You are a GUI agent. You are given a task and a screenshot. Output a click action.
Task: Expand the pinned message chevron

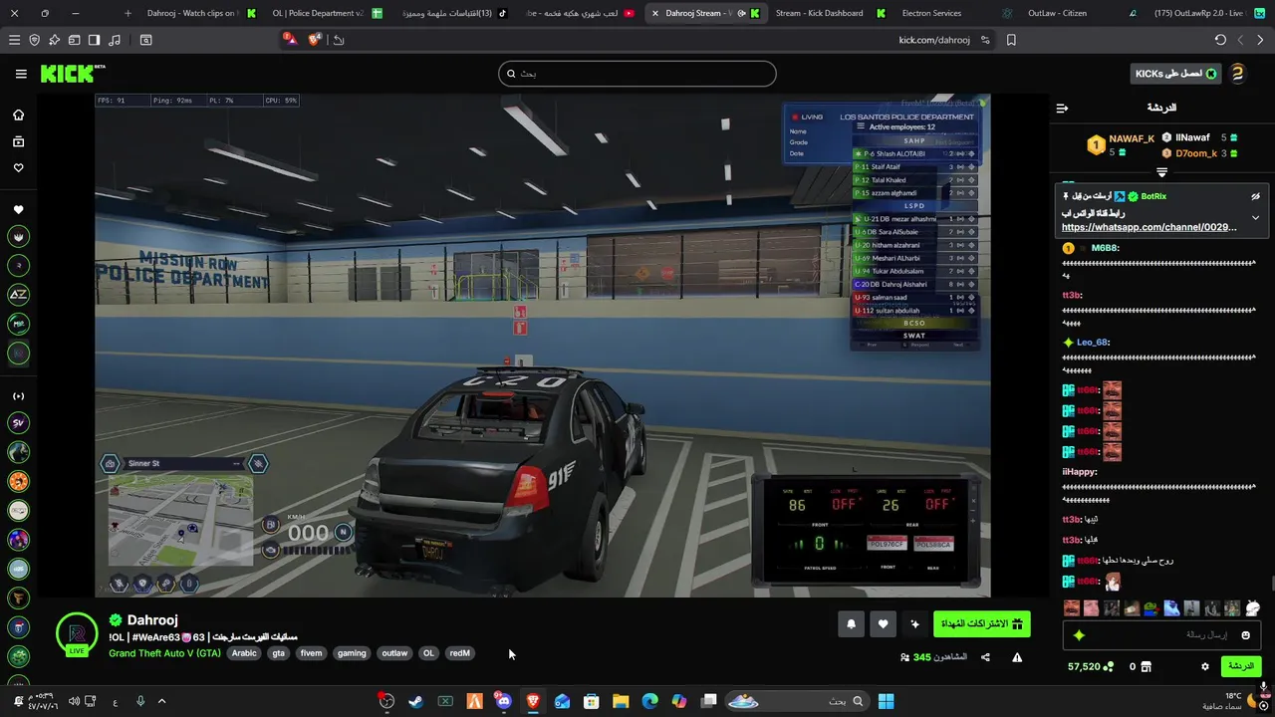click(1255, 217)
